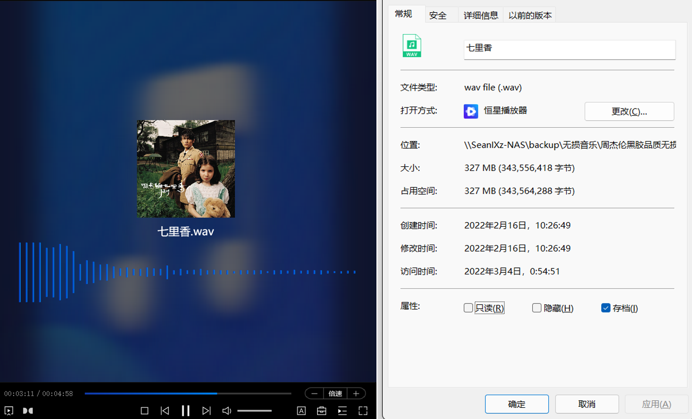Image resolution: width=692 pixels, height=419 pixels.
Task: Open the 倍速 speed selector
Action: (335, 393)
